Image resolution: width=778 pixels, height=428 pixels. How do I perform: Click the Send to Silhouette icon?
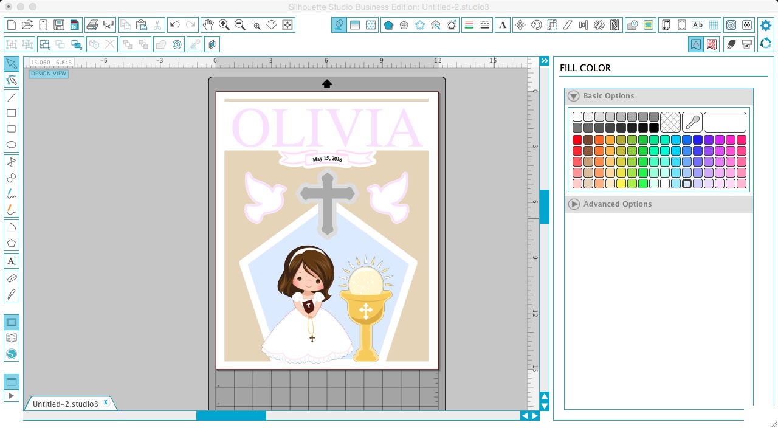click(108, 25)
